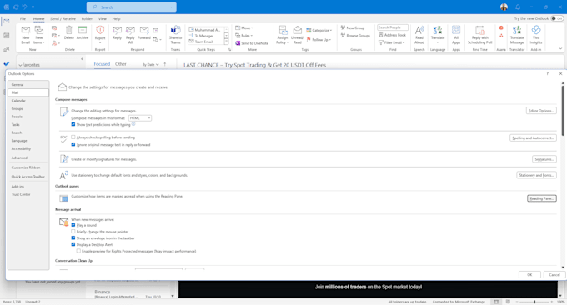The image size is (567, 305).
Task: Click the Search People input field
Action: 393,27
